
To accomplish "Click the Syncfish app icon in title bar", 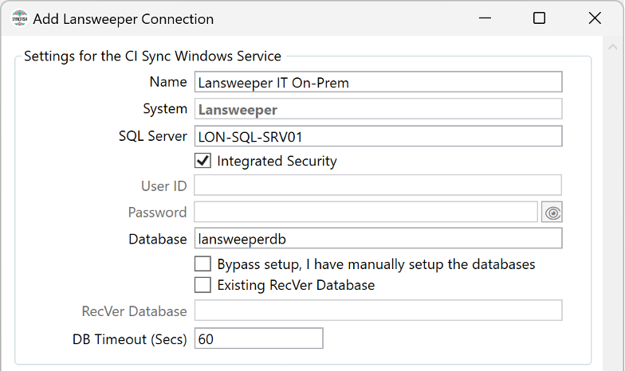I will point(19,19).
